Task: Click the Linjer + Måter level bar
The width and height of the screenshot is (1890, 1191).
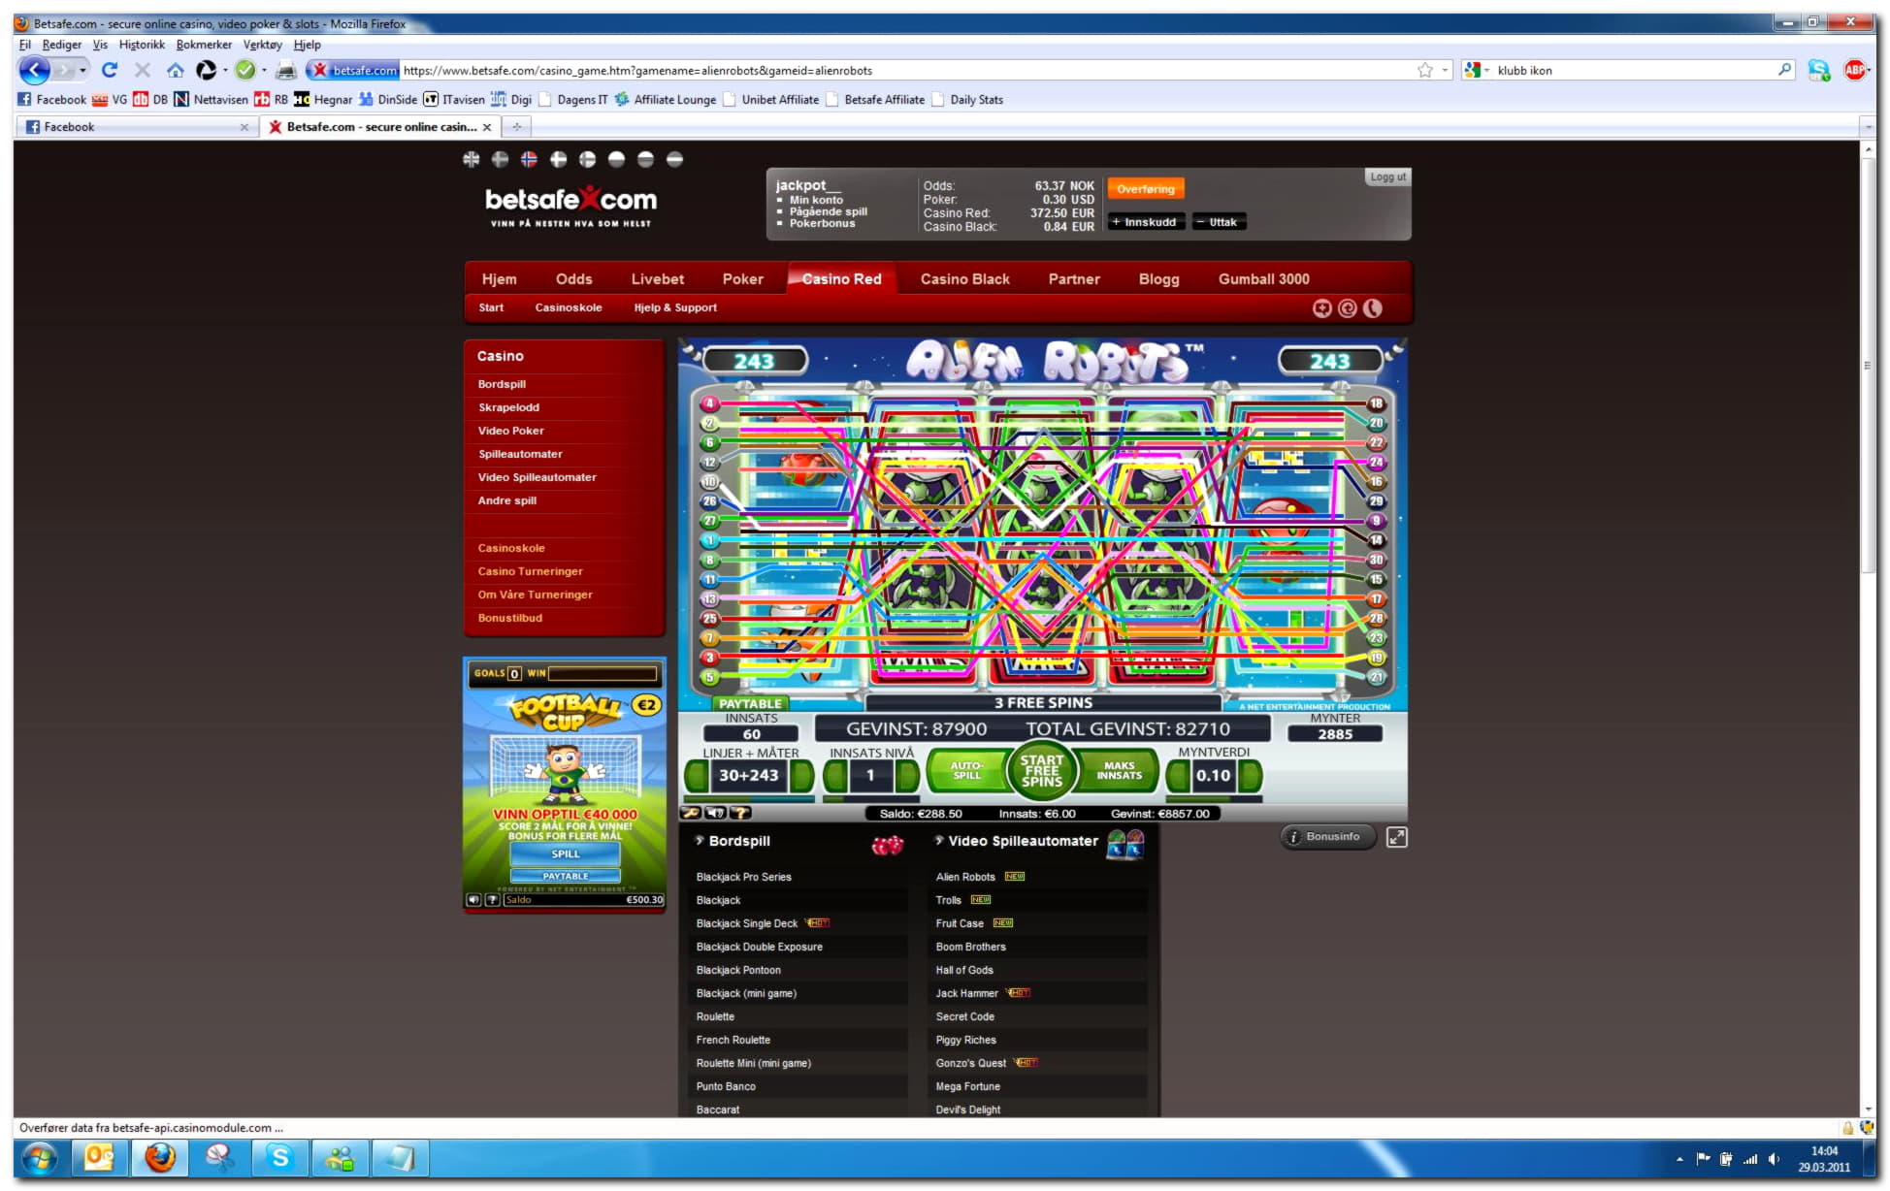Action: pyautogui.click(x=748, y=799)
